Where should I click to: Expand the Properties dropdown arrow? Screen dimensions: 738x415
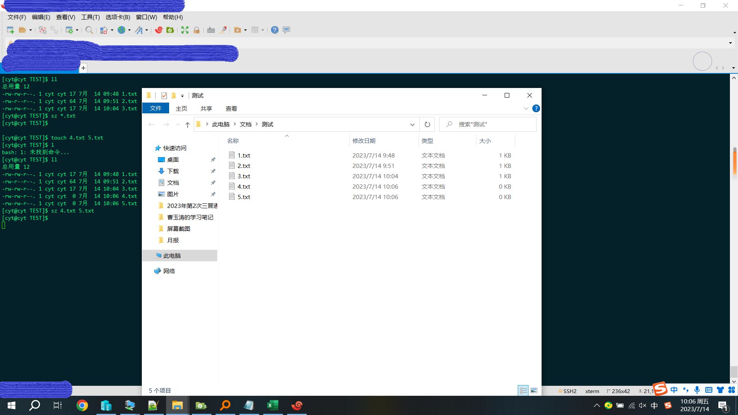(77, 30)
